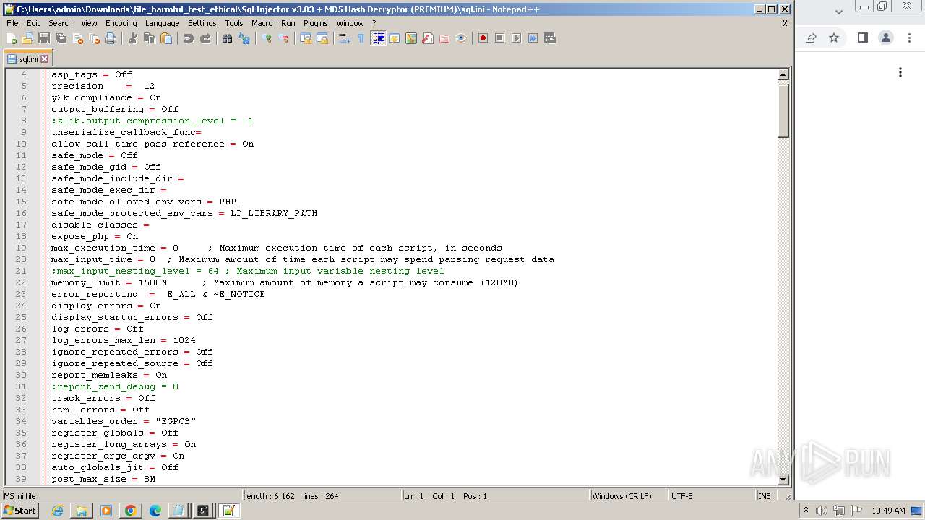
Task: Open the File menu
Action: (x=12, y=23)
